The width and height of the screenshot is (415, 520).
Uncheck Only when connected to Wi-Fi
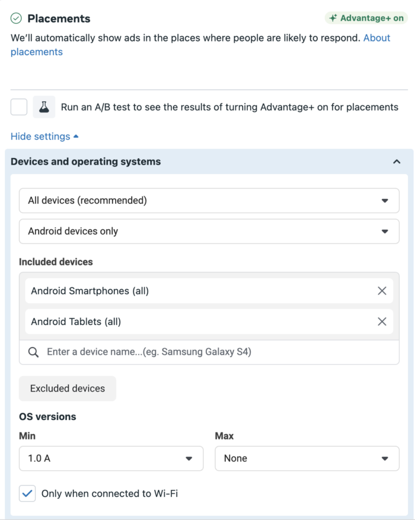coord(27,493)
